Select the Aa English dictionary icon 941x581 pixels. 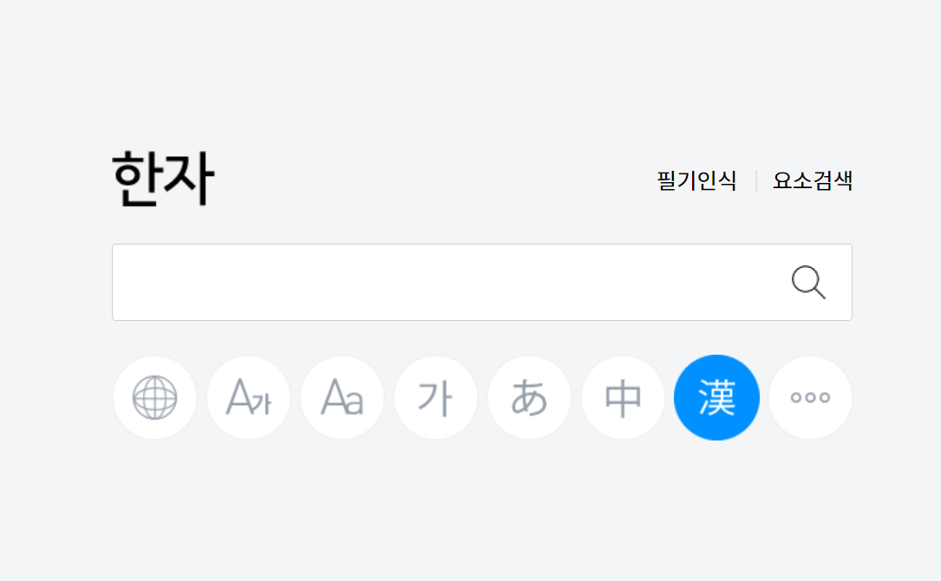(342, 397)
